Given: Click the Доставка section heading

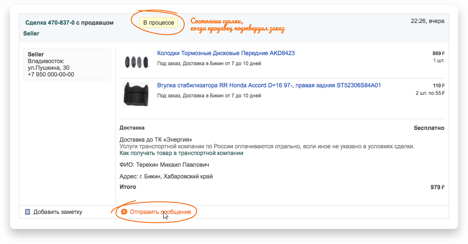Looking at the screenshot, I should [x=132, y=128].
